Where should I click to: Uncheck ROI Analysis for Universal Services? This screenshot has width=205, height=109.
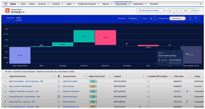click(148, 97)
